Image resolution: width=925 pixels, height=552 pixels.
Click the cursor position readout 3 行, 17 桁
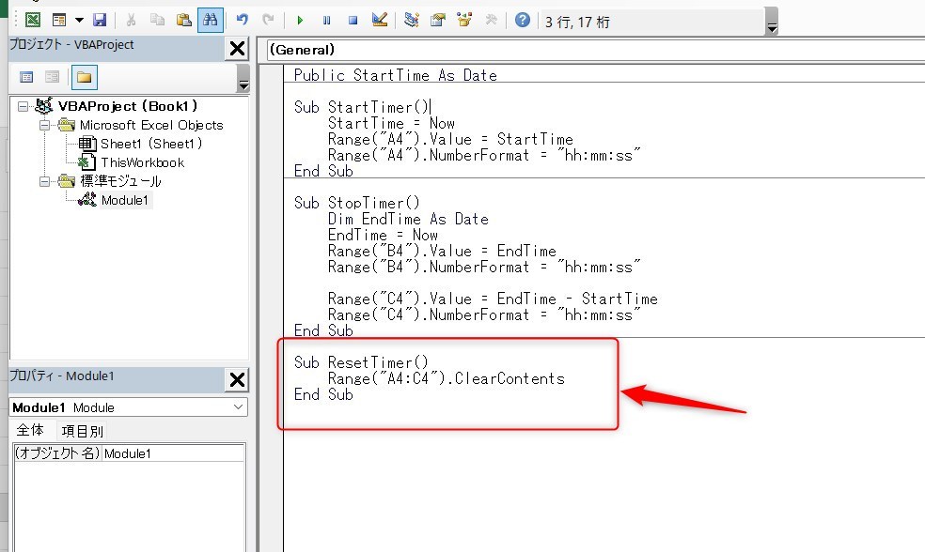pos(577,22)
